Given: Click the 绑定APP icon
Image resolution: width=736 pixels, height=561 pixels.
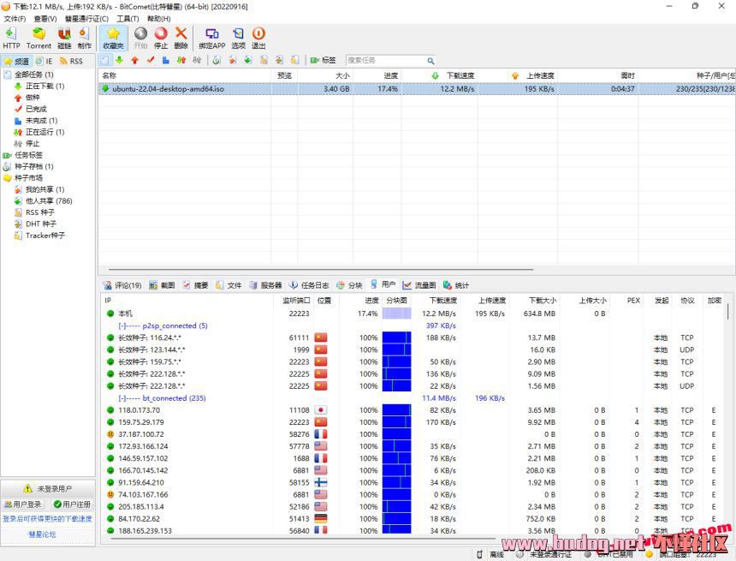Looking at the screenshot, I should (211, 38).
